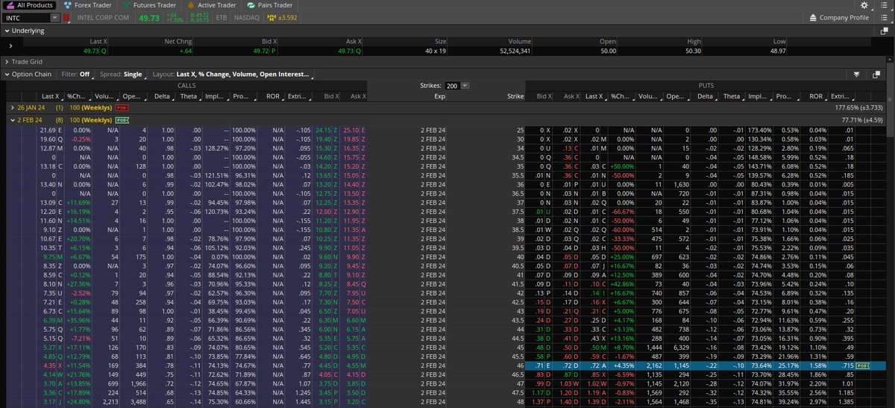Switch to the Forex Trader tab
The width and height of the screenshot is (895, 408).
pos(88,4)
